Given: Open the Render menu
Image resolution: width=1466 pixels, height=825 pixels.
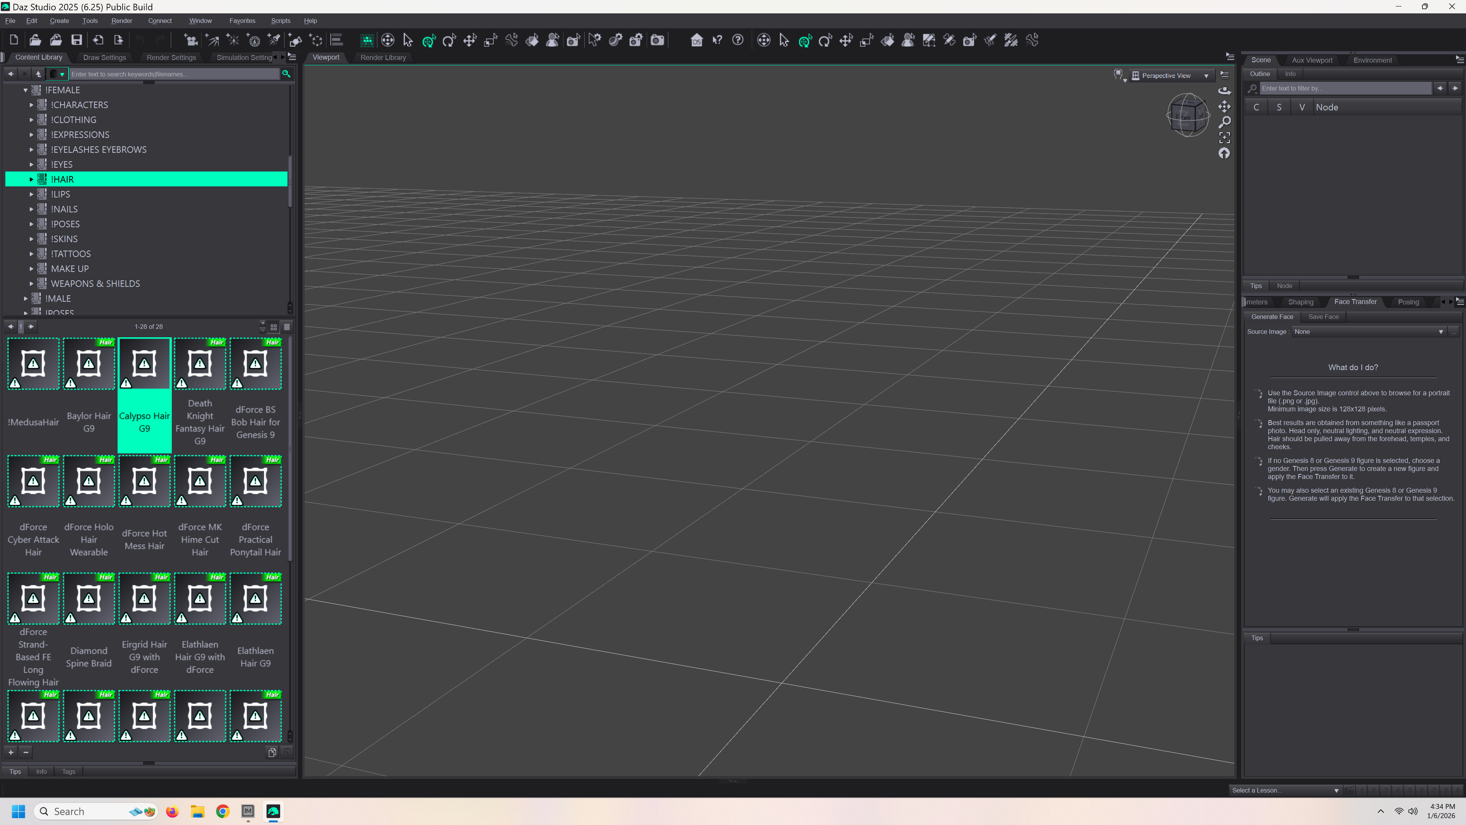Looking at the screenshot, I should click(121, 21).
